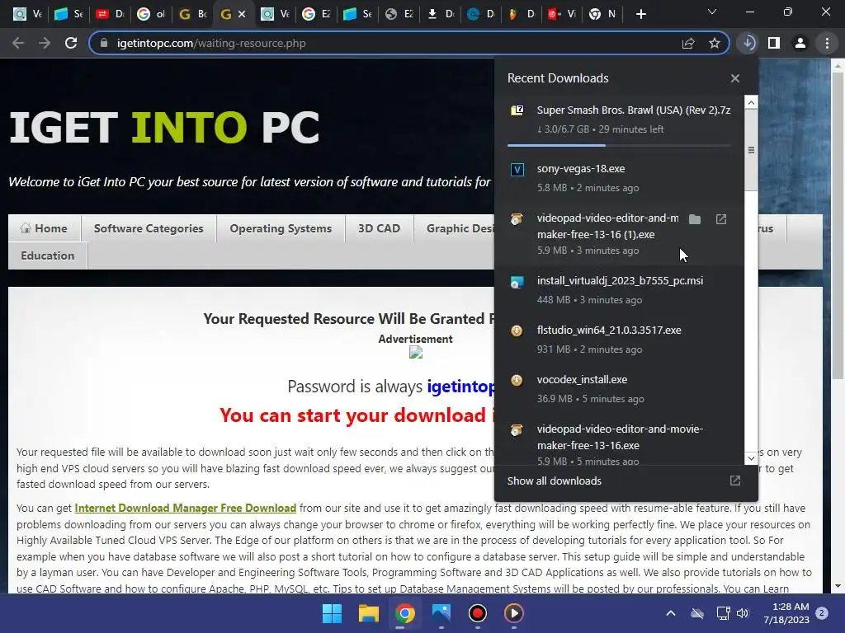Click the flstudio_win64 installer icon
This screenshot has height=633, width=845.
(517, 331)
